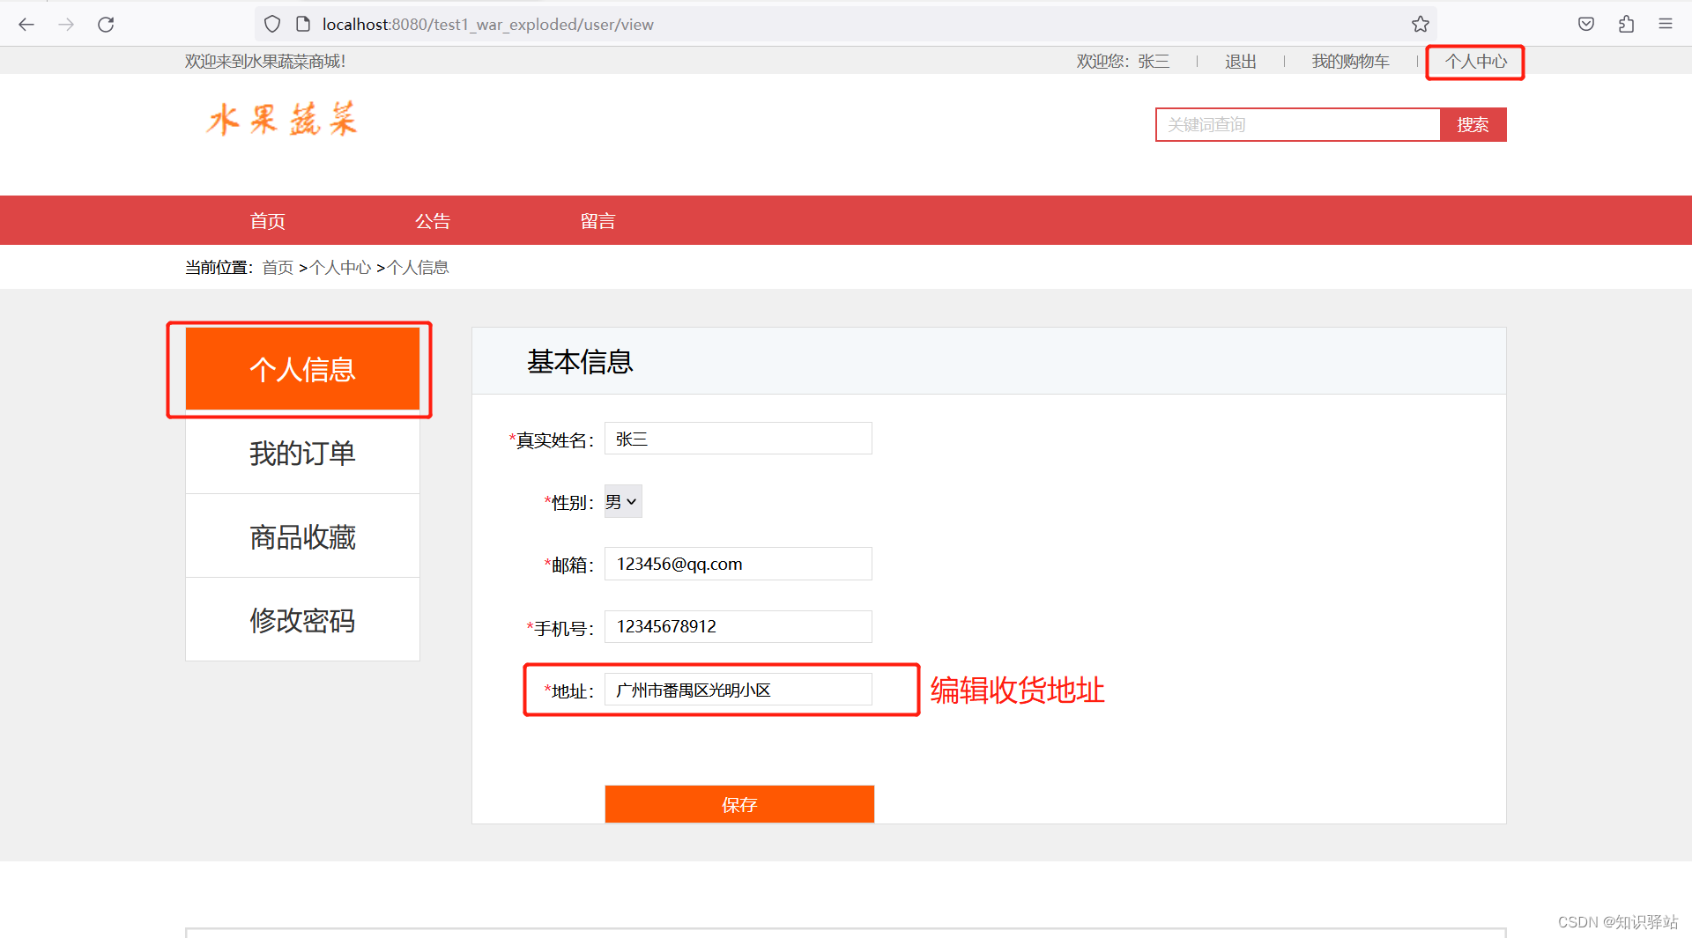Click the 保存 save button
Image resolution: width=1692 pixels, height=938 pixels.
click(x=739, y=804)
